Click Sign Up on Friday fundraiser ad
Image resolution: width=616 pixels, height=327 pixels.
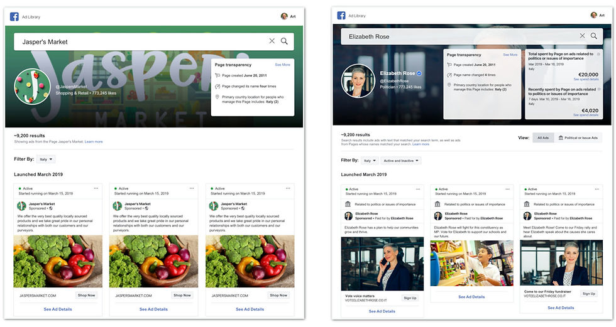pos(589,294)
